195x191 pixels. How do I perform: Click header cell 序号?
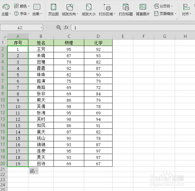pos(18,43)
